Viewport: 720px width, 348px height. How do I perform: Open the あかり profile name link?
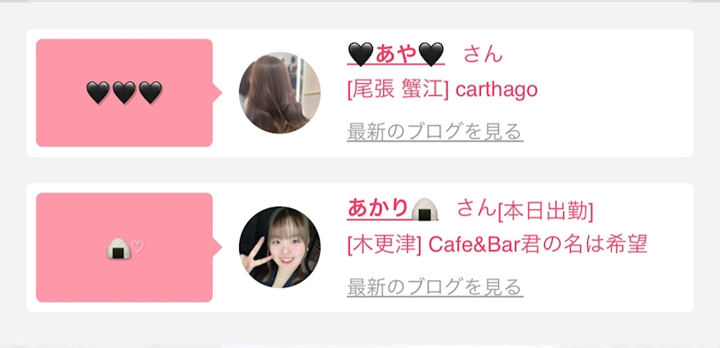(x=393, y=209)
